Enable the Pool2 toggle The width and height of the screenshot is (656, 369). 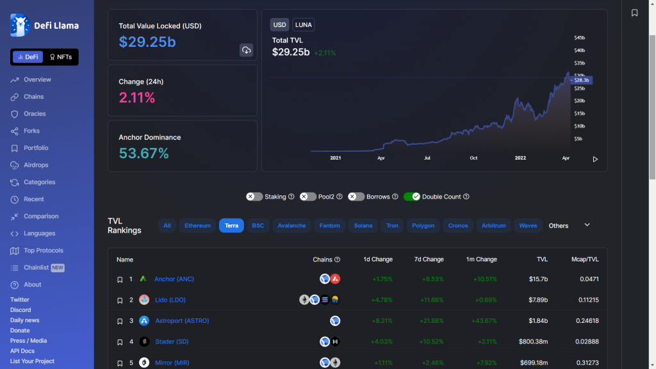click(x=308, y=197)
